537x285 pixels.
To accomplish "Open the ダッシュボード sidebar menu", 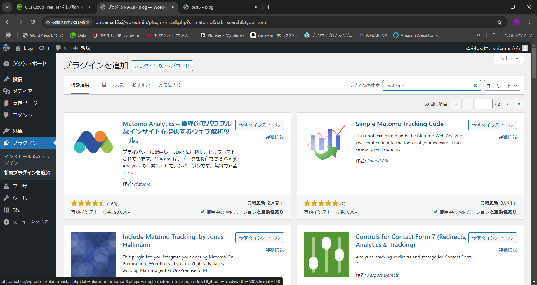I will point(28,63).
